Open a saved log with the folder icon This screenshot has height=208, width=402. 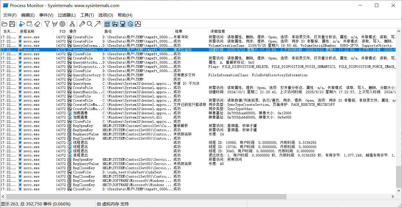[5, 24]
